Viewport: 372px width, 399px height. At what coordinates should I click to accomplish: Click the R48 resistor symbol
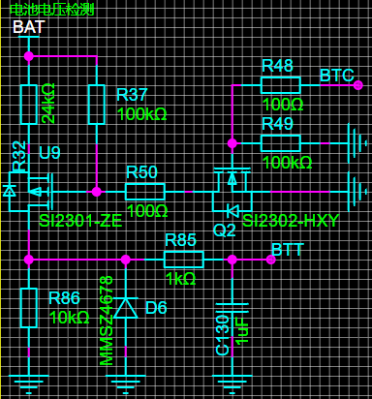pyautogui.click(x=281, y=85)
